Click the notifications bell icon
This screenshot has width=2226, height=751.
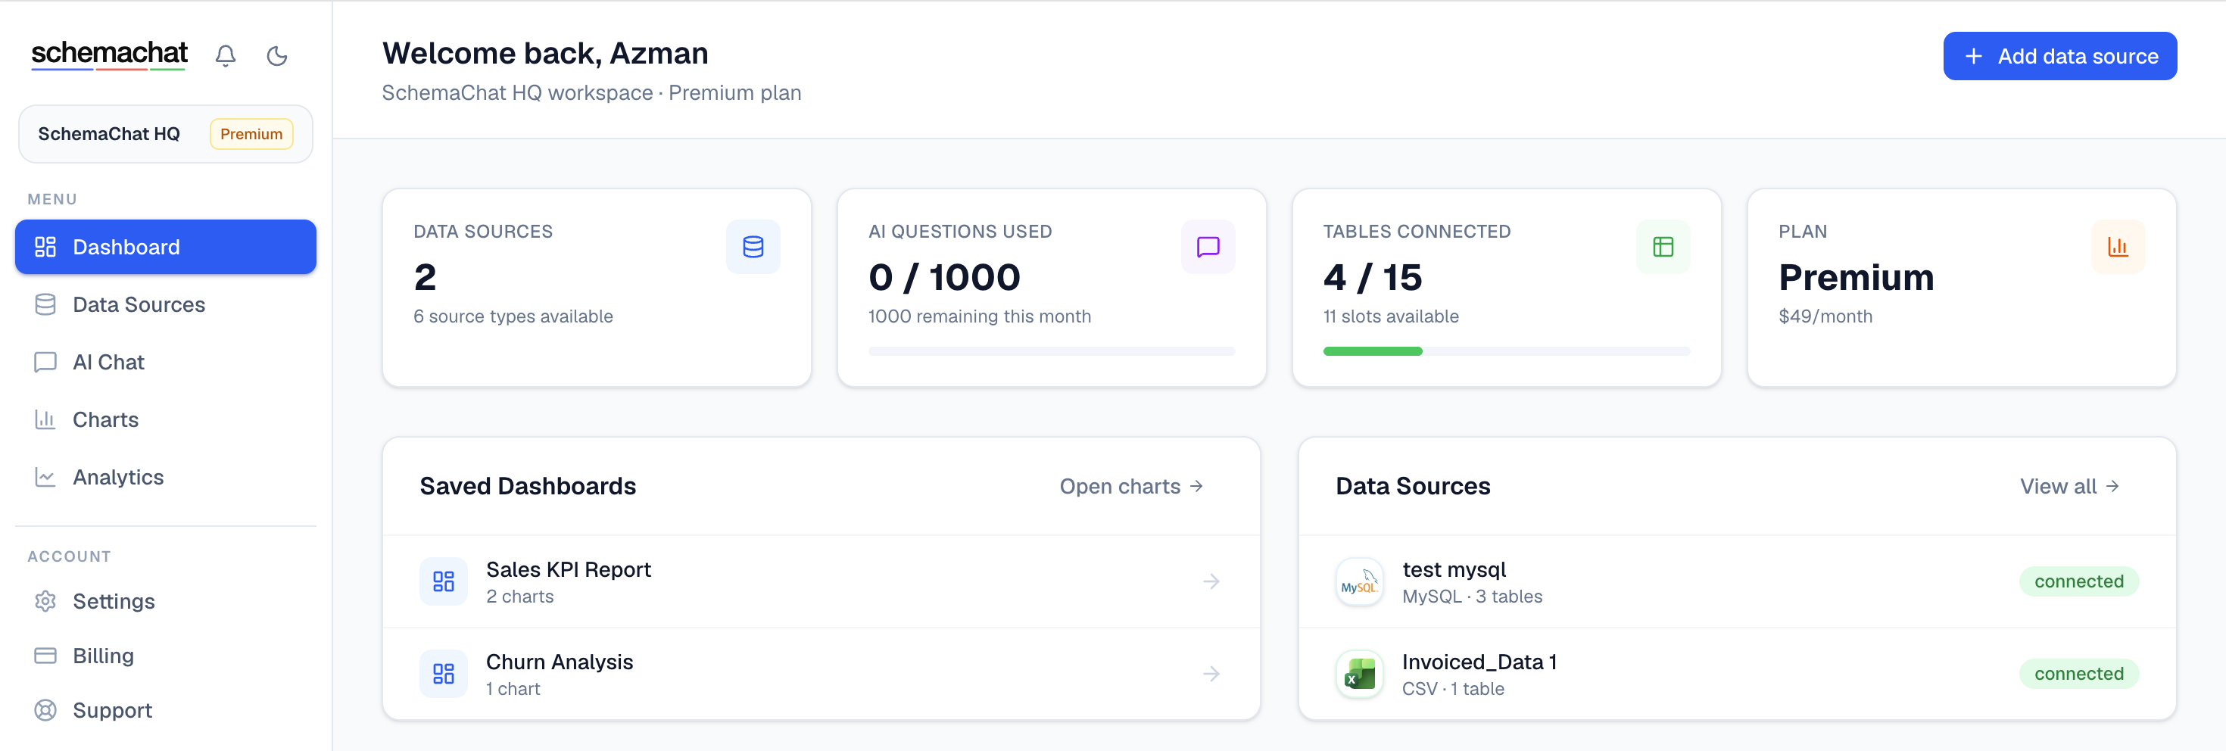[x=226, y=56]
